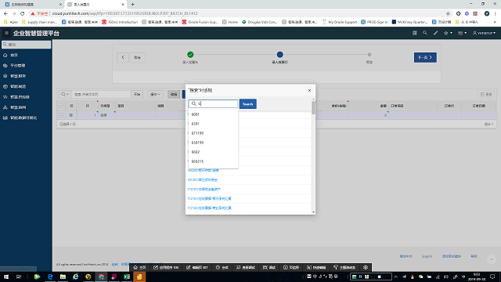Screen dimensions: 501x282
Task: Toggle the hamburger navigation menu icon
Action: 6,33
